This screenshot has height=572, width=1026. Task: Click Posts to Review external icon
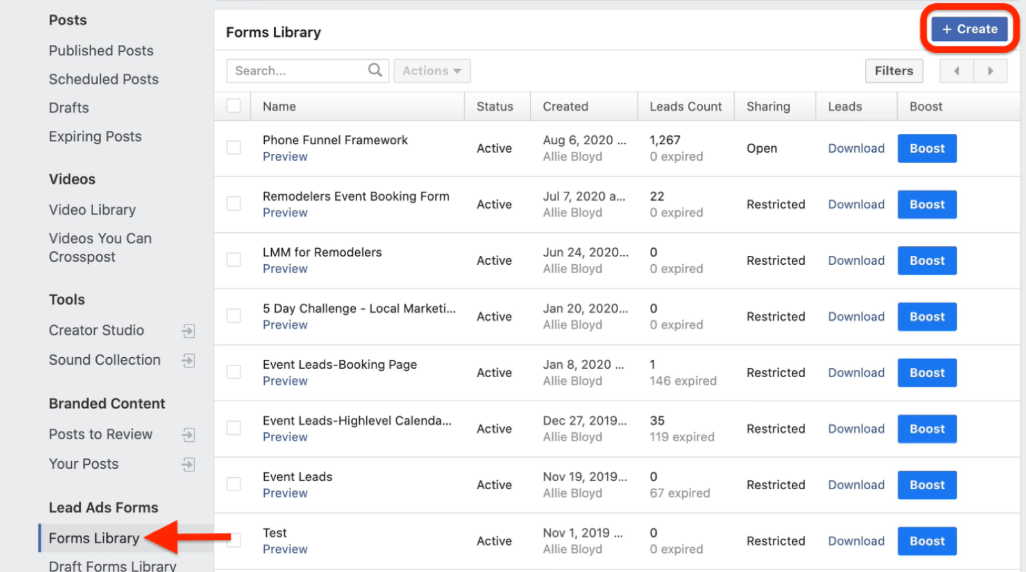(x=188, y=435)
